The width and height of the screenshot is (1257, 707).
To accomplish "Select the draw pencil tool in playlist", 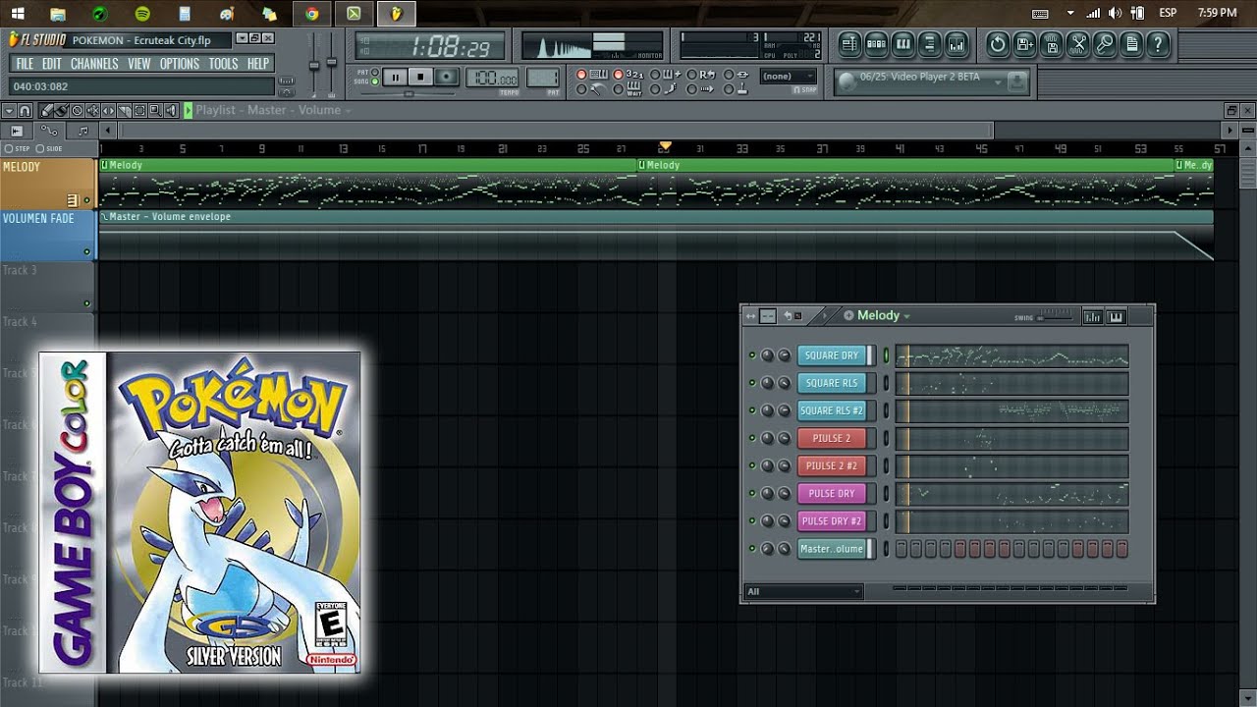I will coord(46,111).
